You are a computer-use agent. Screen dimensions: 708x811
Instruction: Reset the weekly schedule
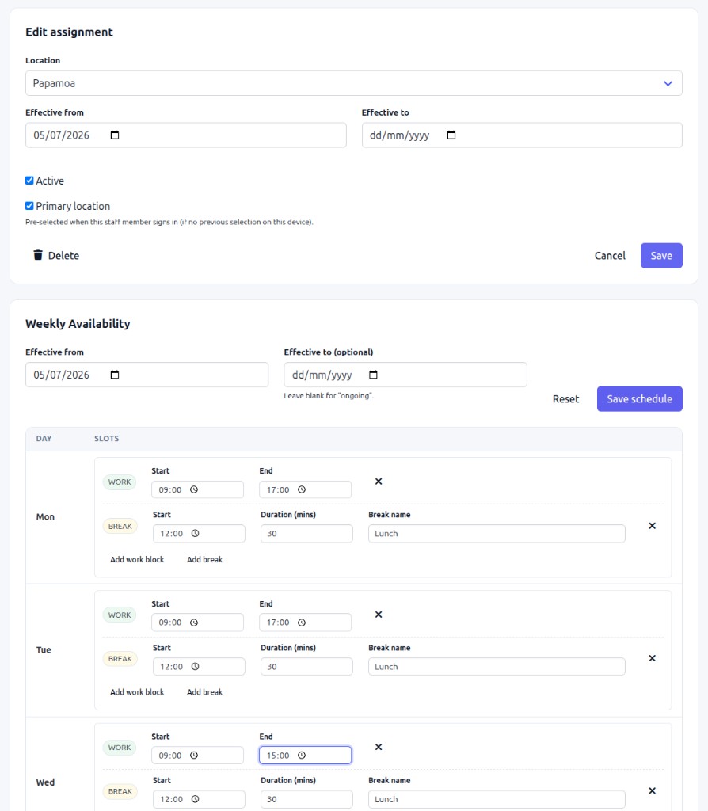565,399
